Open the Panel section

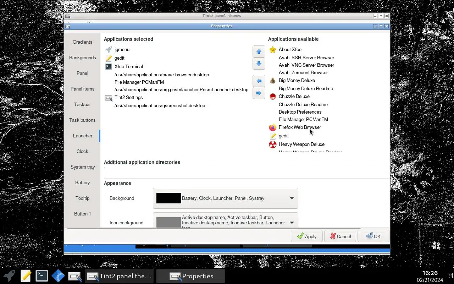pyautogui.click(x=82, y=73)
